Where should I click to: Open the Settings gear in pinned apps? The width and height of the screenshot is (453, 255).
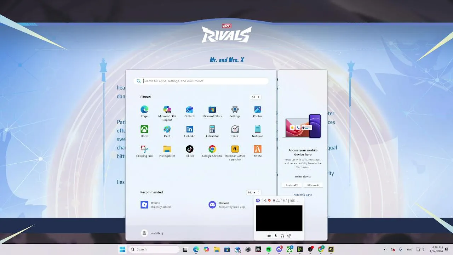[x=235, y=111]
